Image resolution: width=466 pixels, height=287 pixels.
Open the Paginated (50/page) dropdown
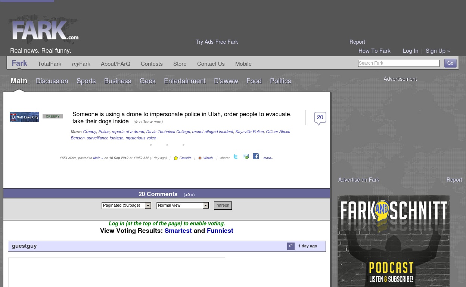127,206
